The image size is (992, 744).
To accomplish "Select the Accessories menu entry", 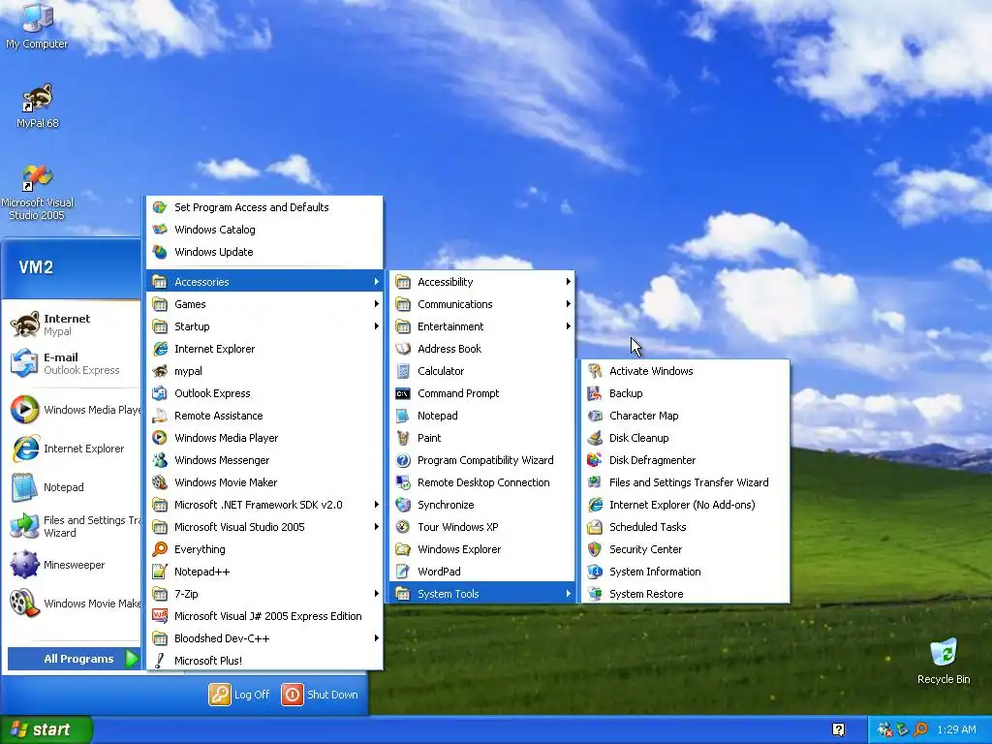I will tap(264, 282).
